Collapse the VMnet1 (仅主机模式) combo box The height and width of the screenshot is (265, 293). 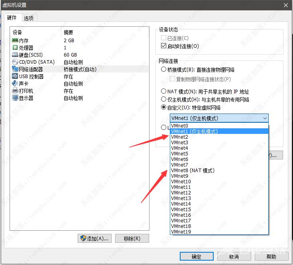(265, 118)
